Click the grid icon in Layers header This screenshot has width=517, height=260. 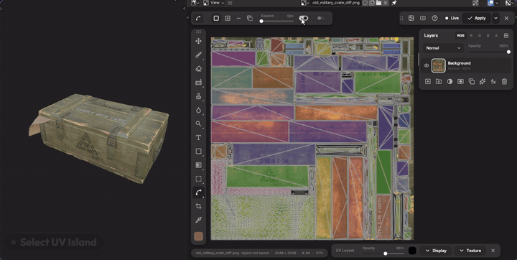506,36
